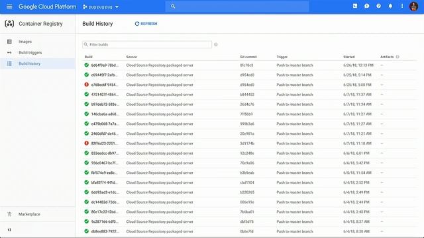
Task: Activate Cloud Shell icon in header
Action: [x=355, y=6]
